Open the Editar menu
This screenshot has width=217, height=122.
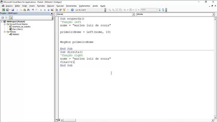17,6
